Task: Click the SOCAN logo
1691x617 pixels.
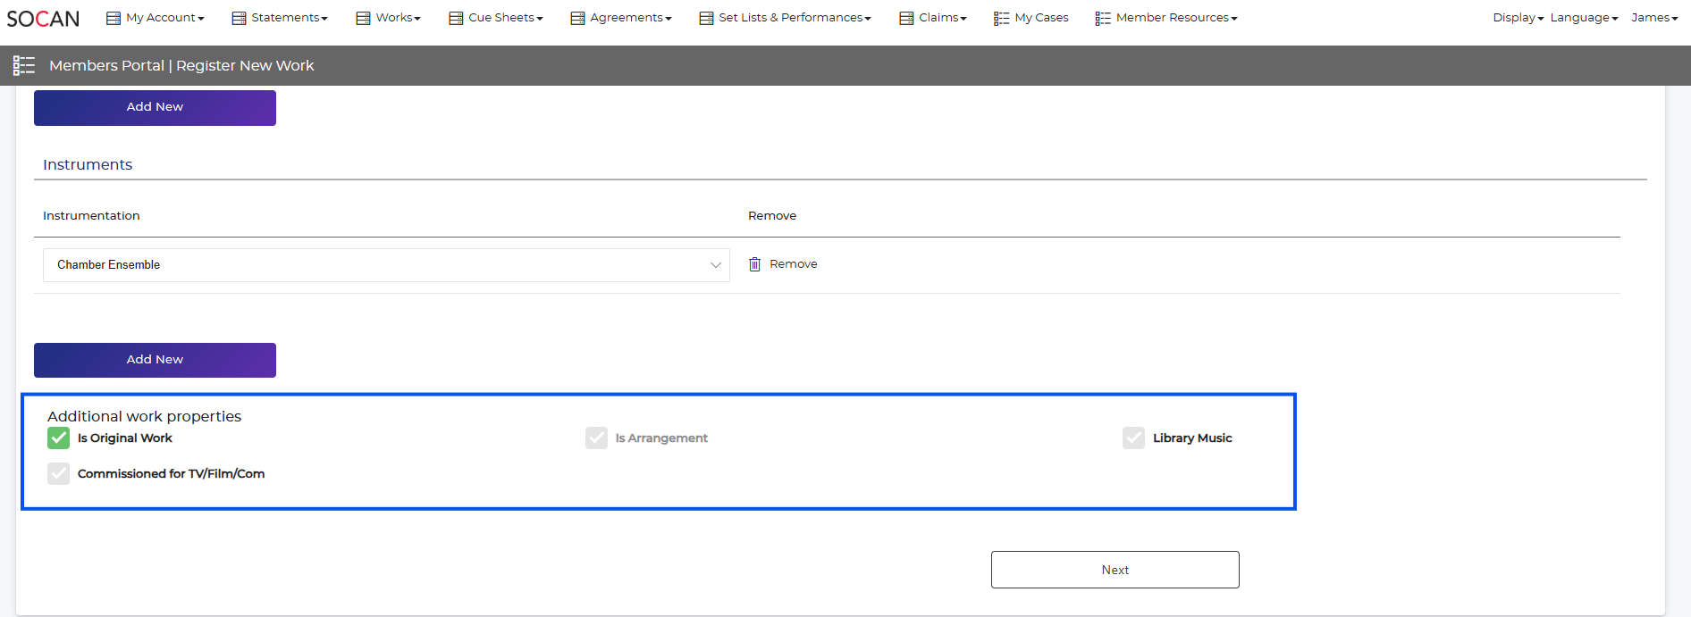Action: click(x=43, y=18)
